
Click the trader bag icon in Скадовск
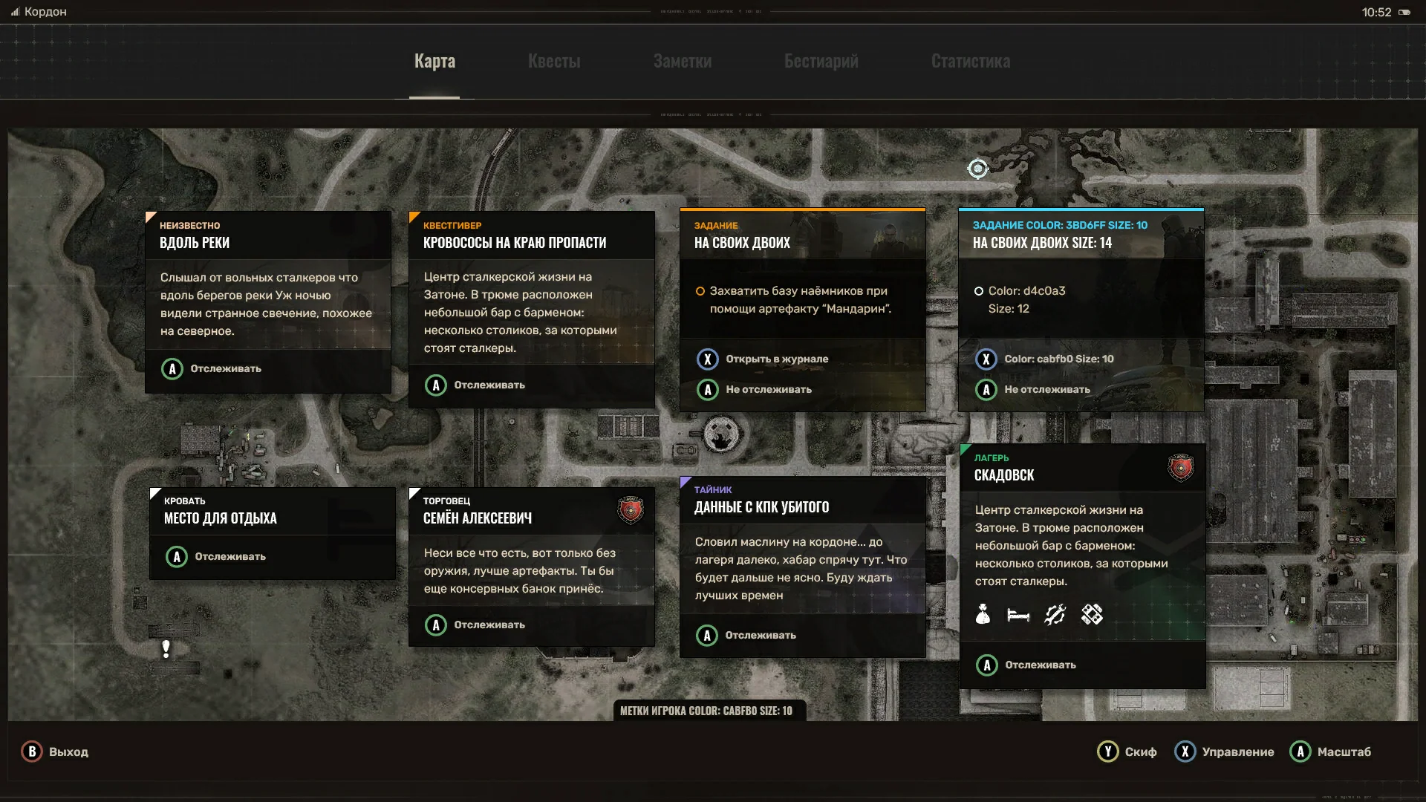[x=983, y=615]
